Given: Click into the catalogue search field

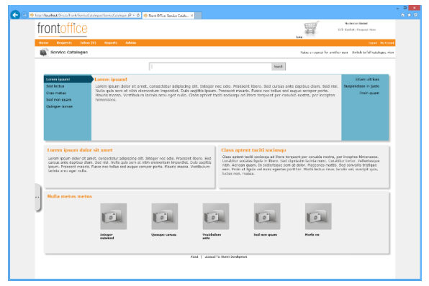Looking at the screenshot, I should click(x=211, y=66).
